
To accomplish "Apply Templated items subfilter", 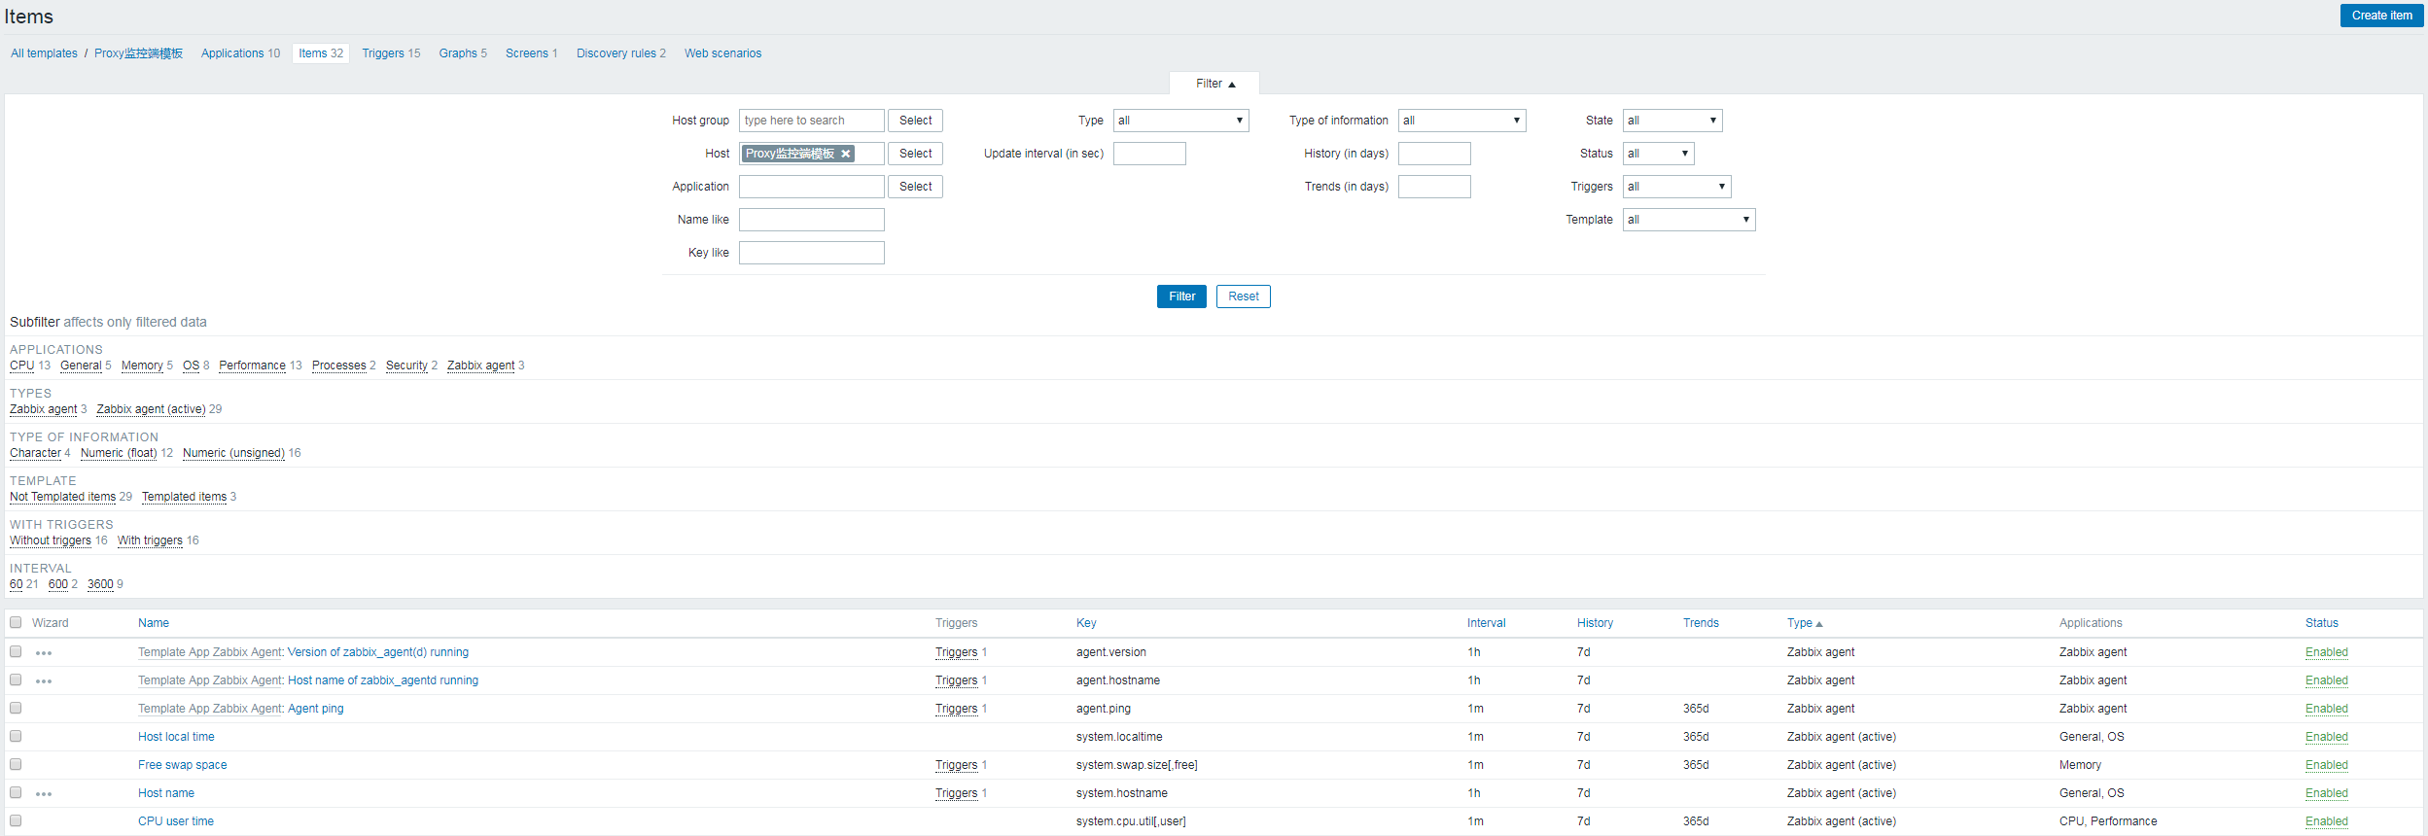I will click(184, 497).
